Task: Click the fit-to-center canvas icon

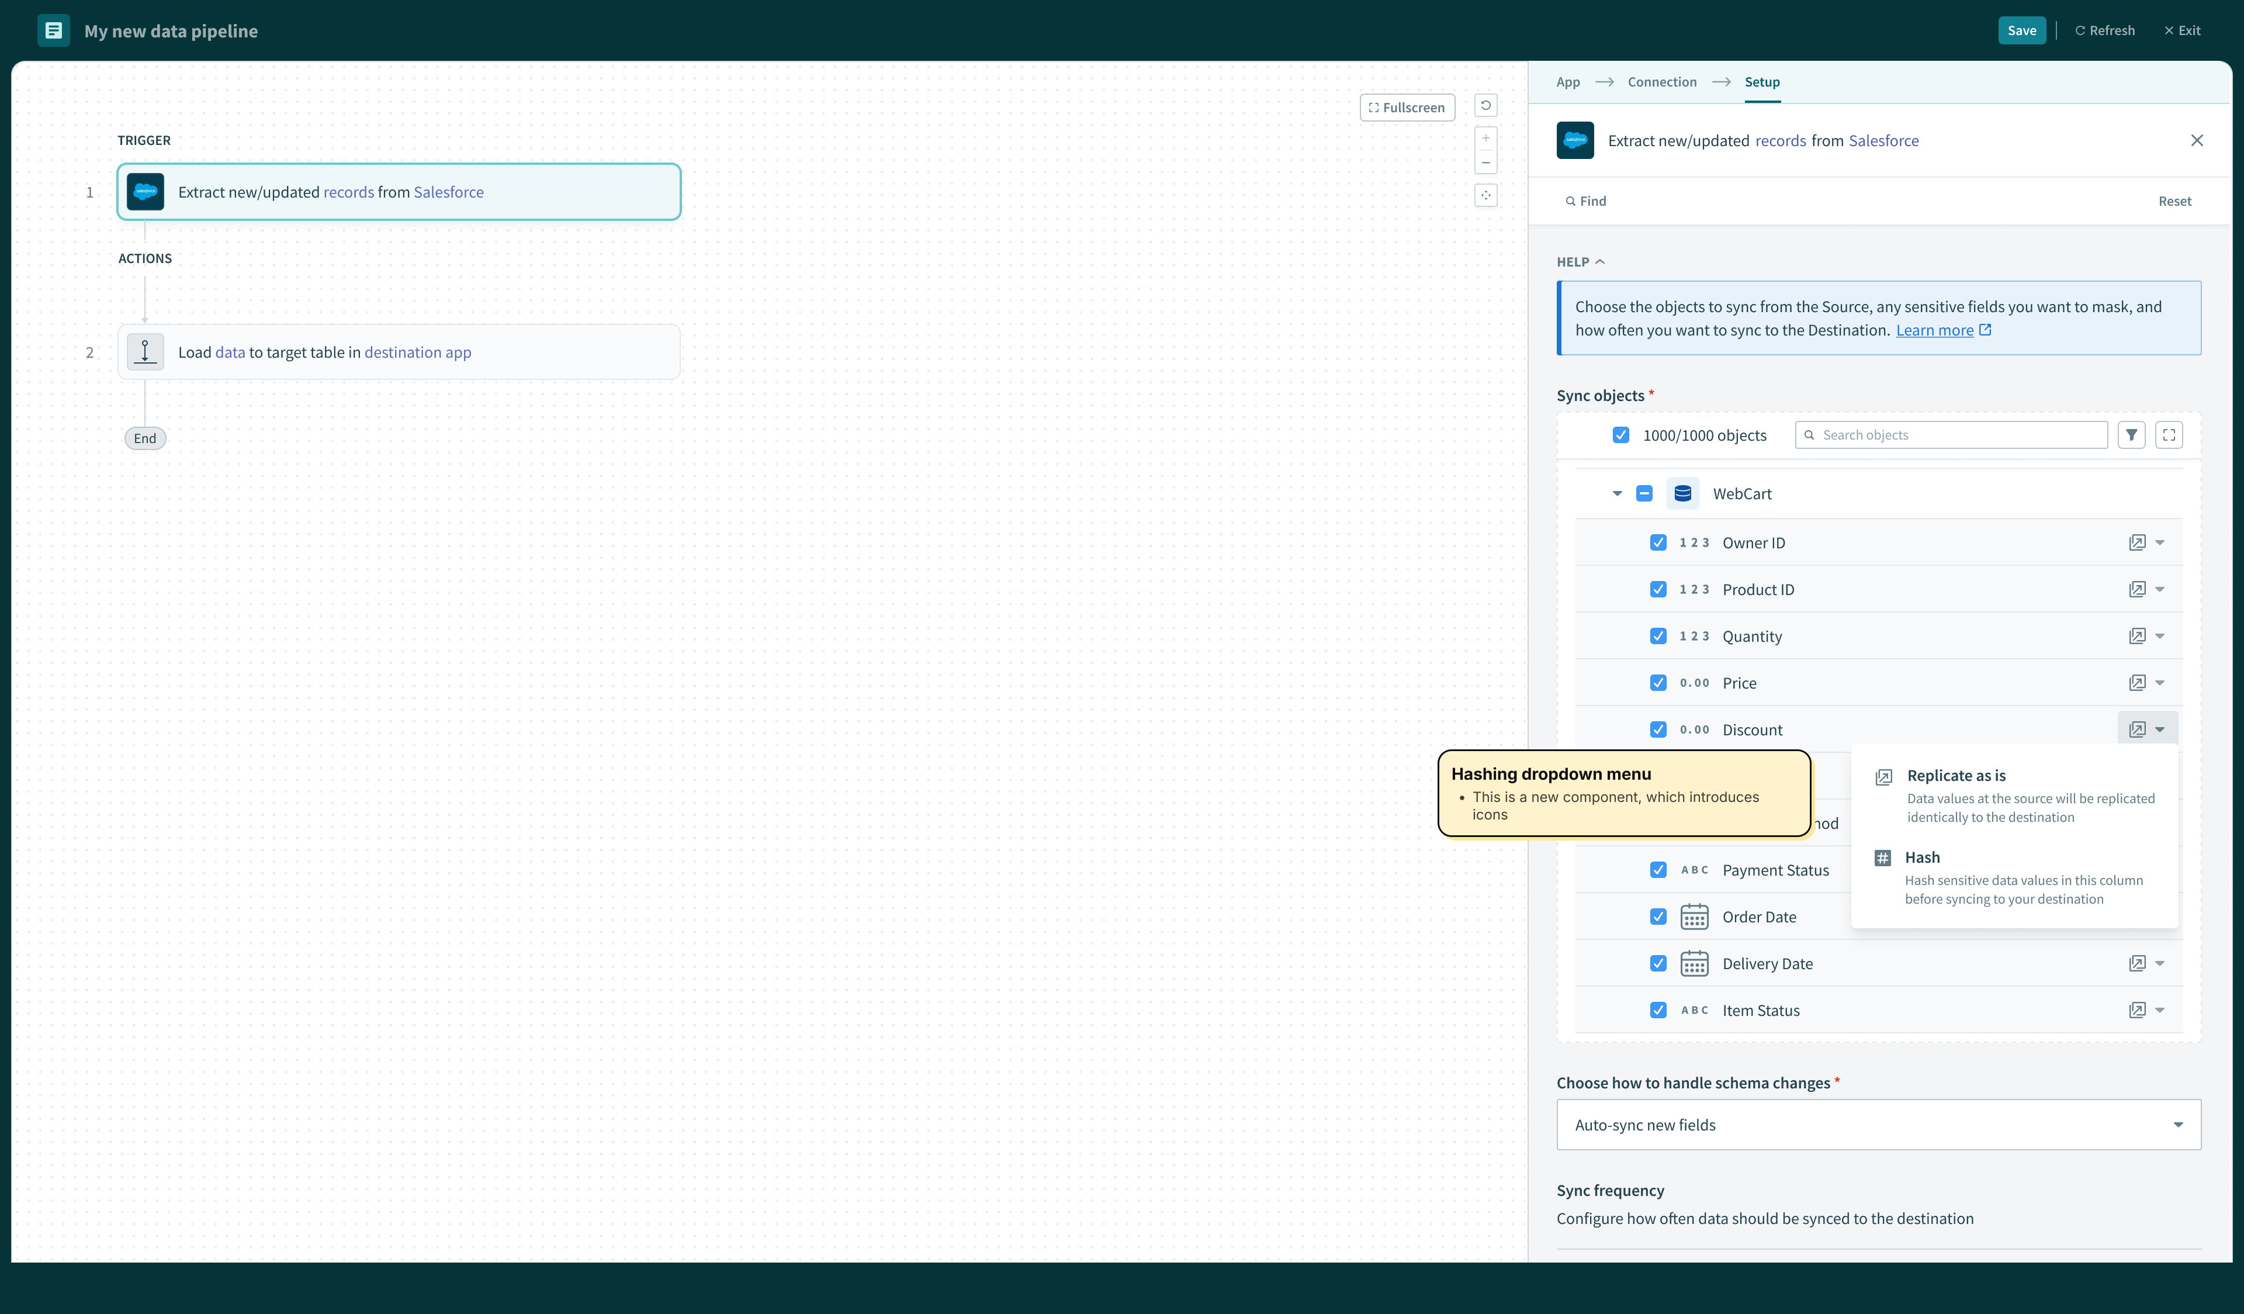Action: (1485, 195)
